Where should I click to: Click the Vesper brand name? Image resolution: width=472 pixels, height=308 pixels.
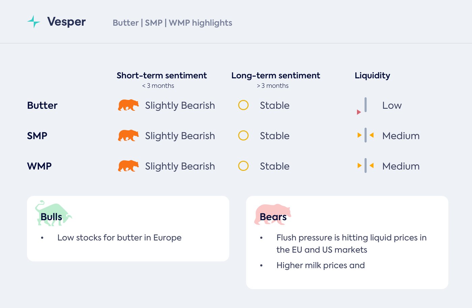click(66, 22)
